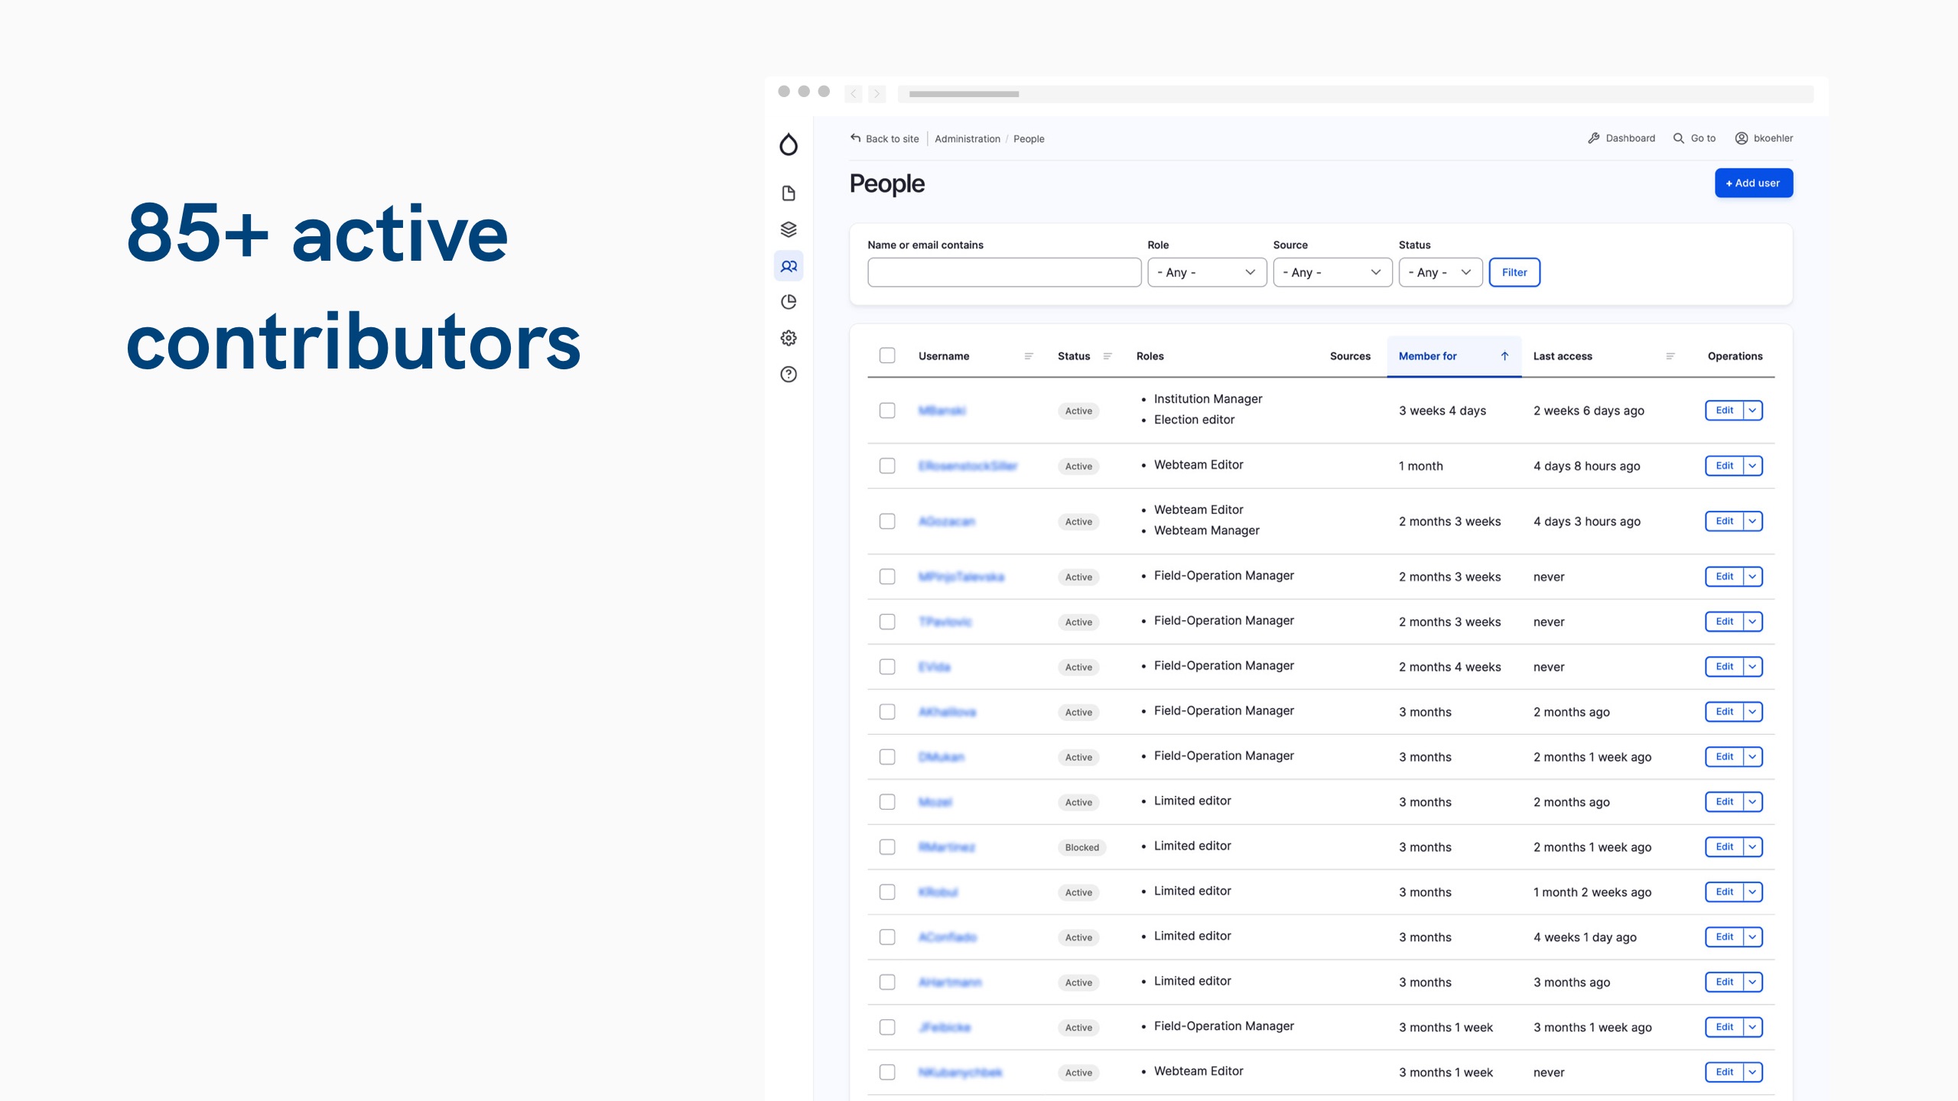Click the Blocked status badge
This screenshot has width=1958, height=1101.
[x=1081, y=847]
